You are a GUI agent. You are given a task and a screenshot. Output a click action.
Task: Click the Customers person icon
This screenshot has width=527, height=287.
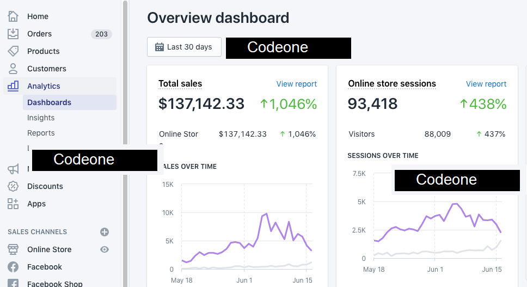click(13, 69)
